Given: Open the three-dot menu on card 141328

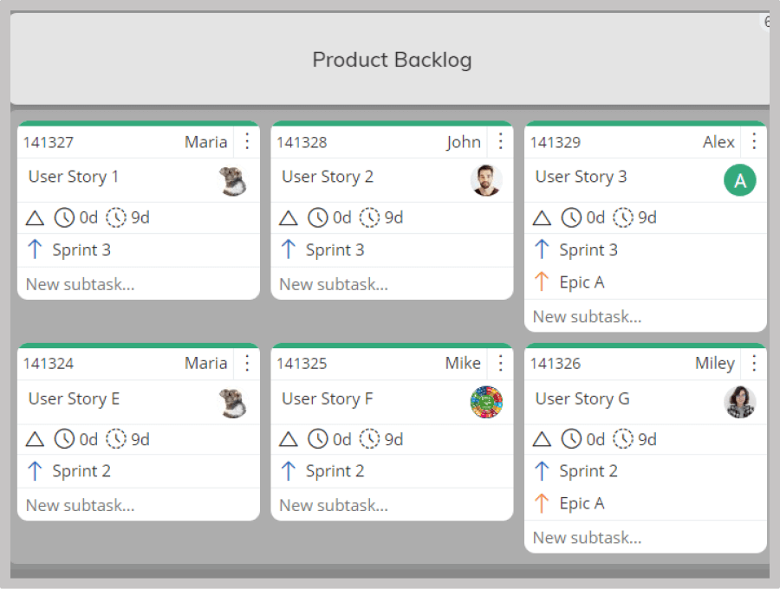Looking at the screenshot, I should click(501, 142).
